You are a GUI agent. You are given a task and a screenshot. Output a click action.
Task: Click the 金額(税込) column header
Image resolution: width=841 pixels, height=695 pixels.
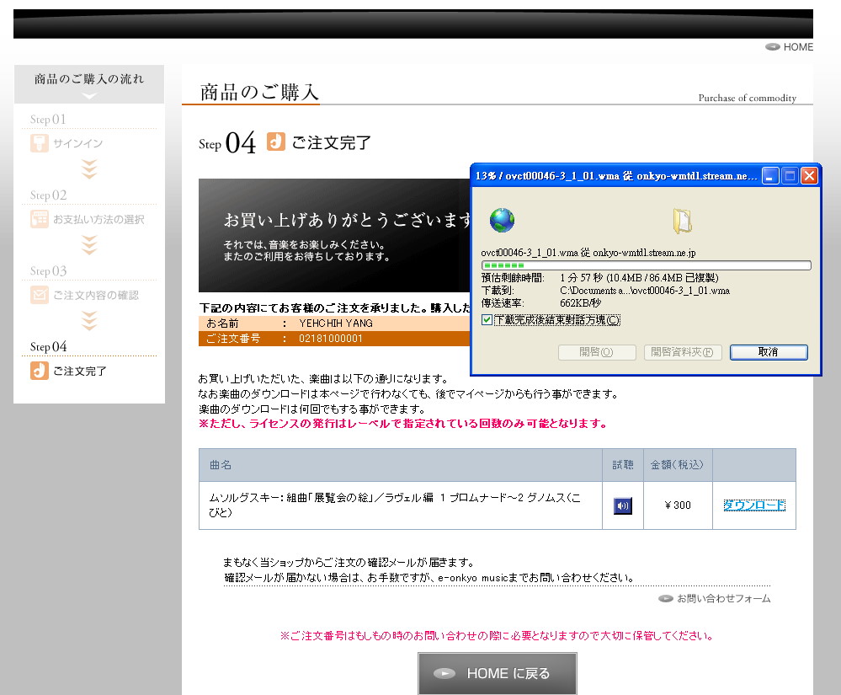click(x=677, y=465)
